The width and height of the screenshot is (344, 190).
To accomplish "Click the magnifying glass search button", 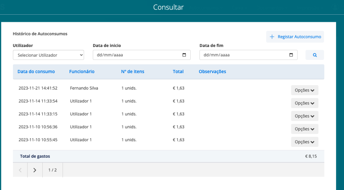I will coord(315,55).
